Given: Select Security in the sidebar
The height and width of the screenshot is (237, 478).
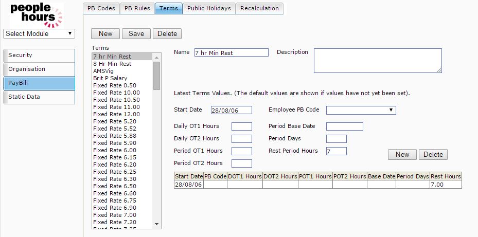Looking at the screenshot, I should point(39,56).
